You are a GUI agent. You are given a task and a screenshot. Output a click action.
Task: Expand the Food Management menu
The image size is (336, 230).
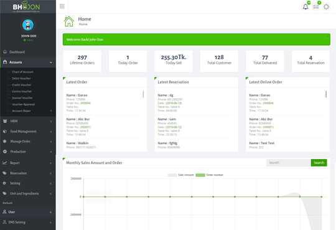tap(28, 131)
